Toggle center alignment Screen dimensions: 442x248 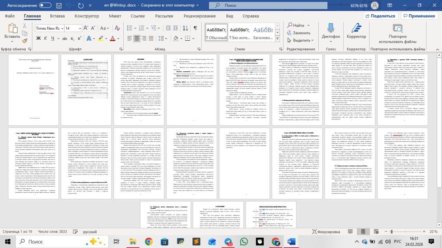(x=137, y=38)
